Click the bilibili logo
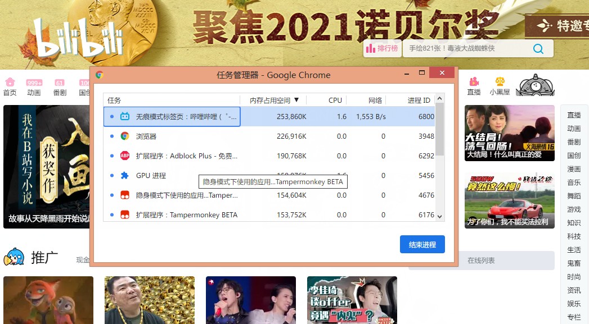Screen dimensions: 589x324 pyautogui.click(x=78, y=39)
